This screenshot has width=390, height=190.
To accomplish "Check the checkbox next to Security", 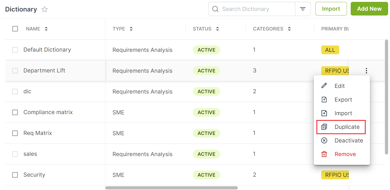I will [x=15, y=175].
